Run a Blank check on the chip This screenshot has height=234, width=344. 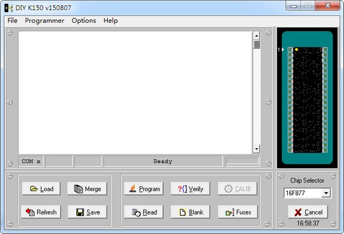190,212
